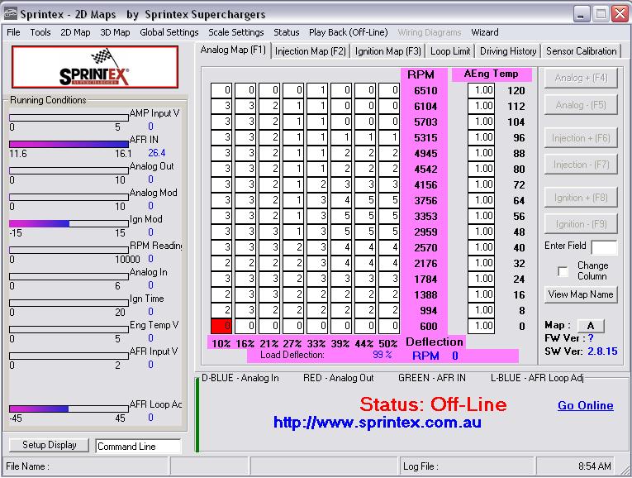Click the Go Online link
This screenshot has width=632, height=478.
coord(585,405)
